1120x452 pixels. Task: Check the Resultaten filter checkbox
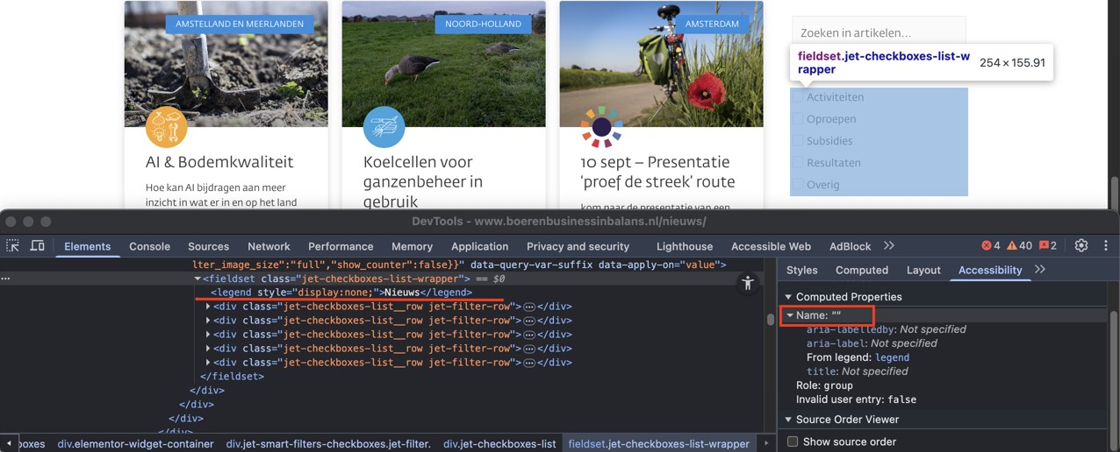798,163
